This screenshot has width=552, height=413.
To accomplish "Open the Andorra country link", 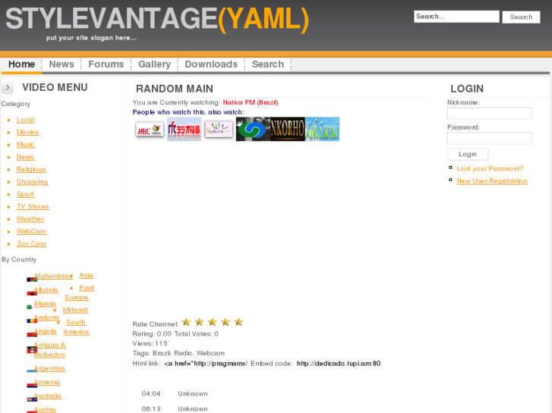I will coord(46,317).
